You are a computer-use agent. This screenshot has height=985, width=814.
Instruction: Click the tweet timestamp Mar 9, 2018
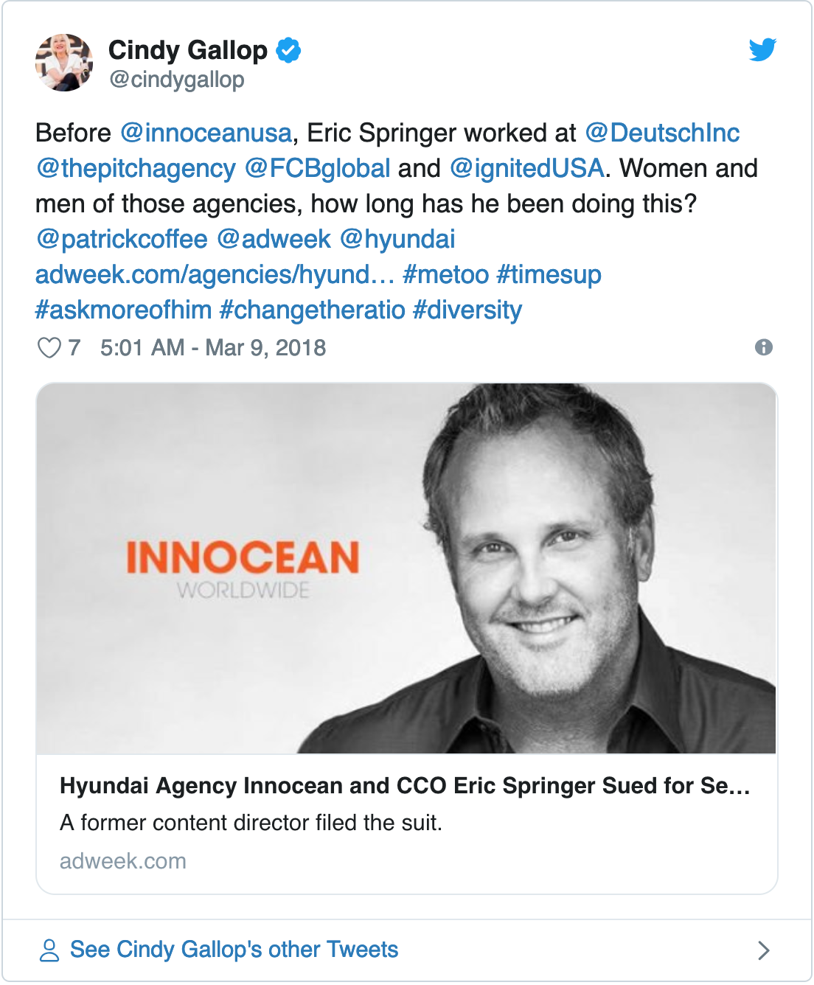pyautogui.click(x=213, y=347)
